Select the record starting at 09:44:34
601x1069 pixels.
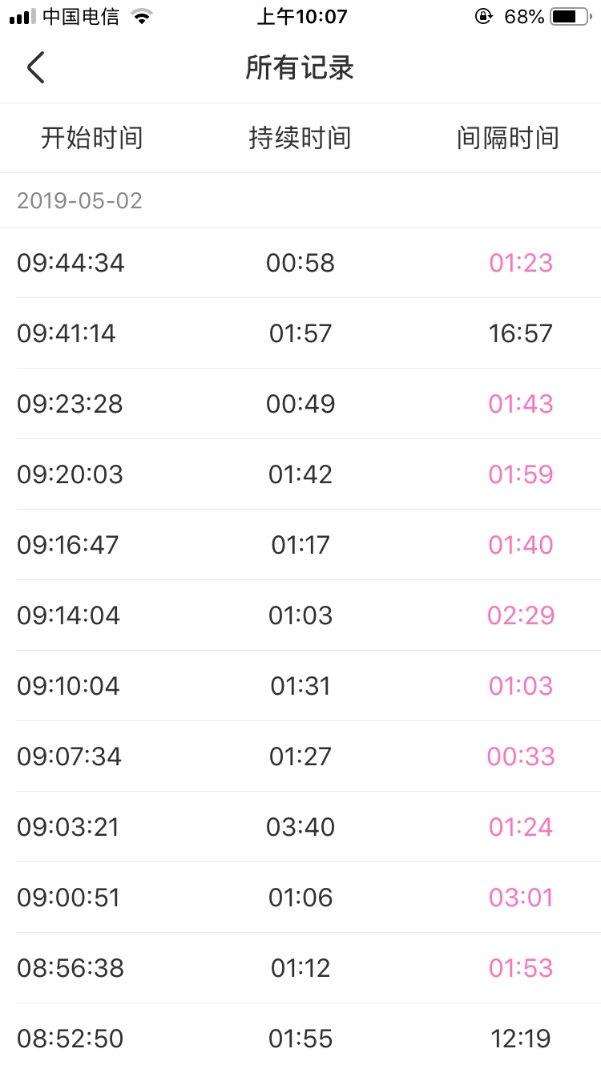click(x=71, y=263)
